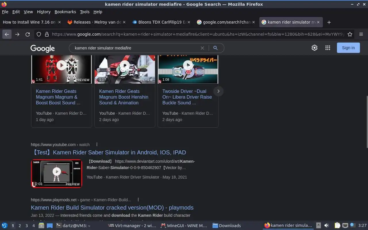Image resolution: width=368 pixels, height=230 pixels.
Task: Click the Google Sign in button
Action: click(x=348, y=48)
